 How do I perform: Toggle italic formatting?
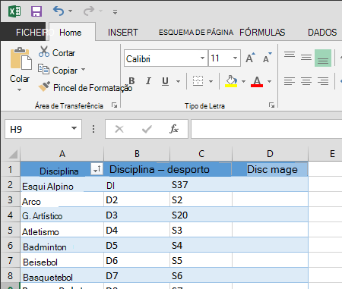(x=148, y=81)
